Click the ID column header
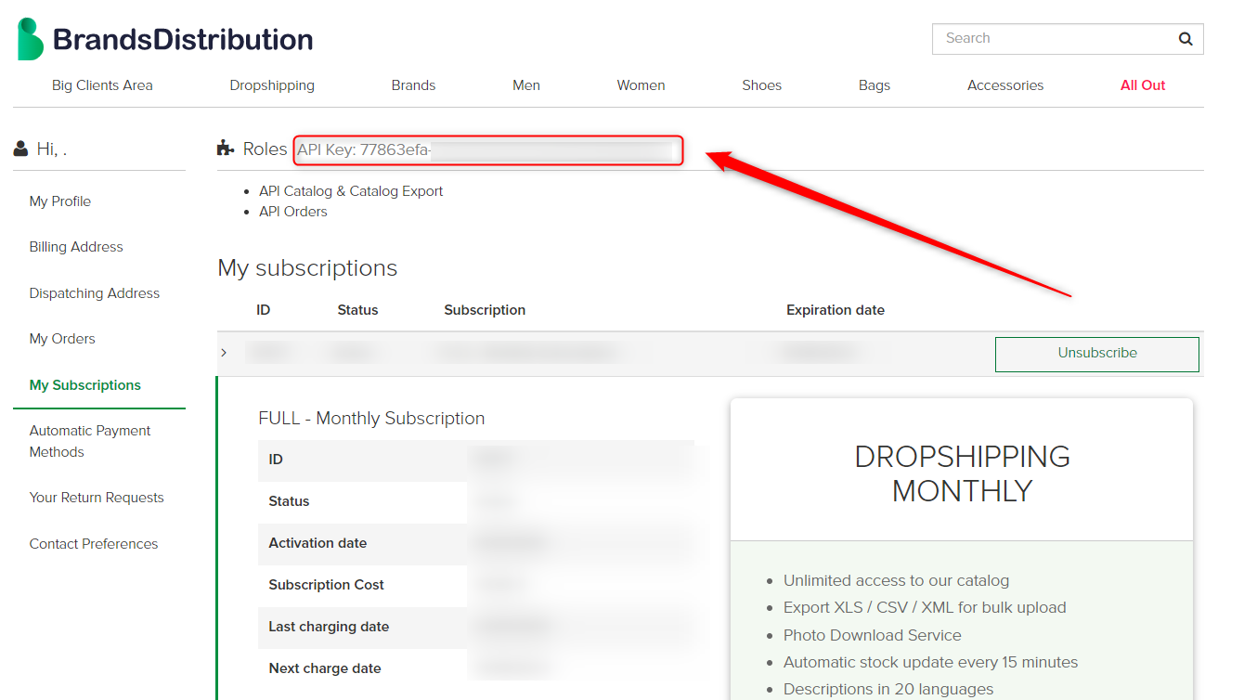This screenshot has width=1257, height=700. (264, 310)
